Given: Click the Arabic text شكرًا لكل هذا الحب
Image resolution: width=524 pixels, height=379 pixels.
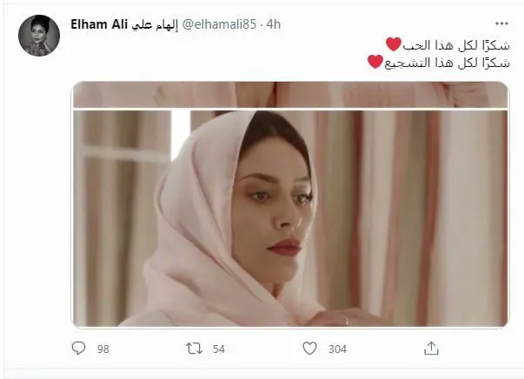Looking at the screenshot, I should pos(456,45).
